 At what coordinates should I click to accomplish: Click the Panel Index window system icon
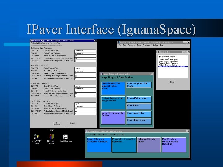(x=158, y=52)
